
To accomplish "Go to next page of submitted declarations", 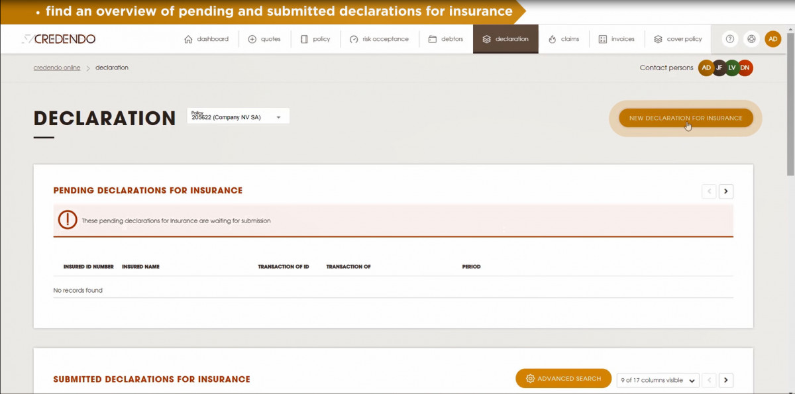I will coord(726,380).
